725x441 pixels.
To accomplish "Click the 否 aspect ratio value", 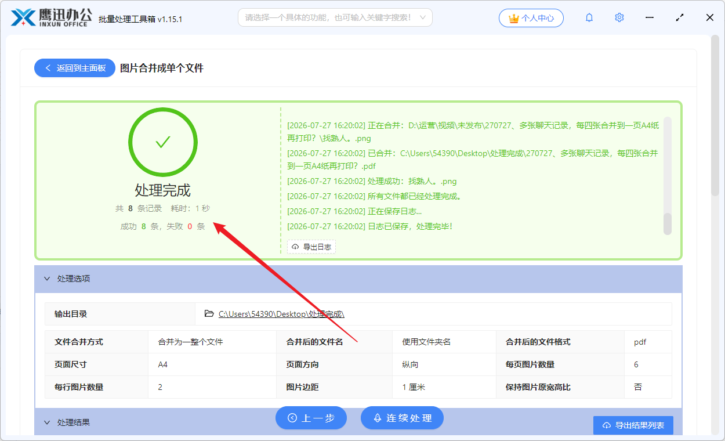I will (648, 387).
